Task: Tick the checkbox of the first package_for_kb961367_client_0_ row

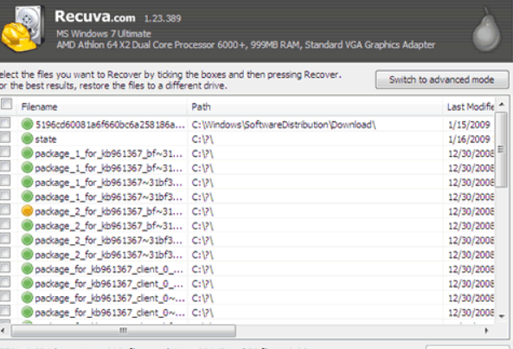Action: (x=5, y=268)
